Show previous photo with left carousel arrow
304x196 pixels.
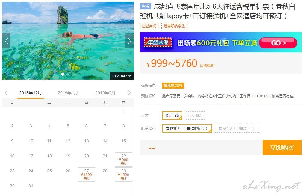(x=6, y=41)
